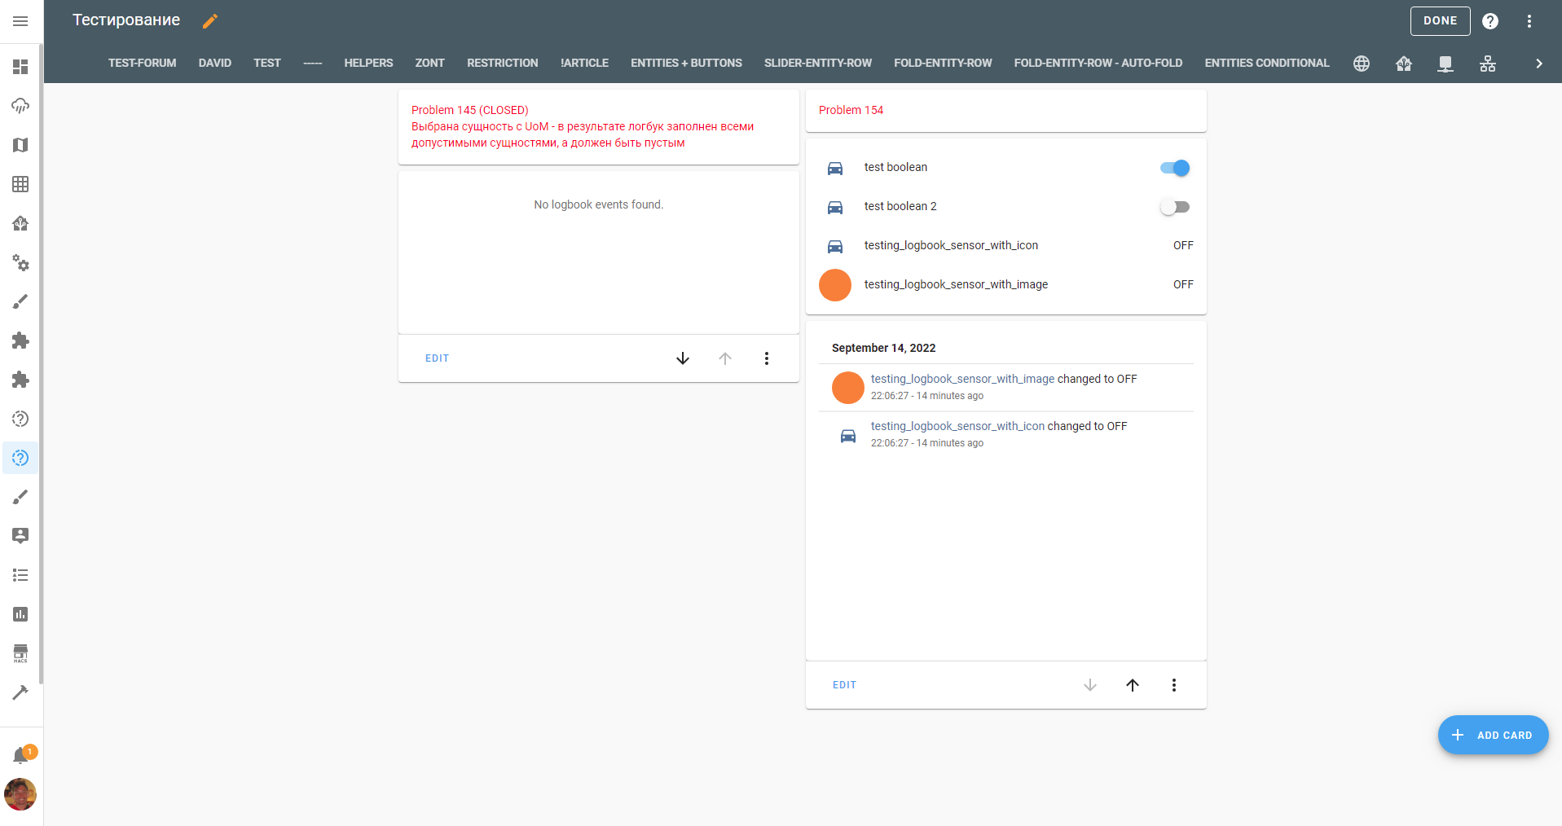The width and height of the screenshot is (1562, 826).
Task: Open three-dot menu on empty logbook card
Action: 767,358
